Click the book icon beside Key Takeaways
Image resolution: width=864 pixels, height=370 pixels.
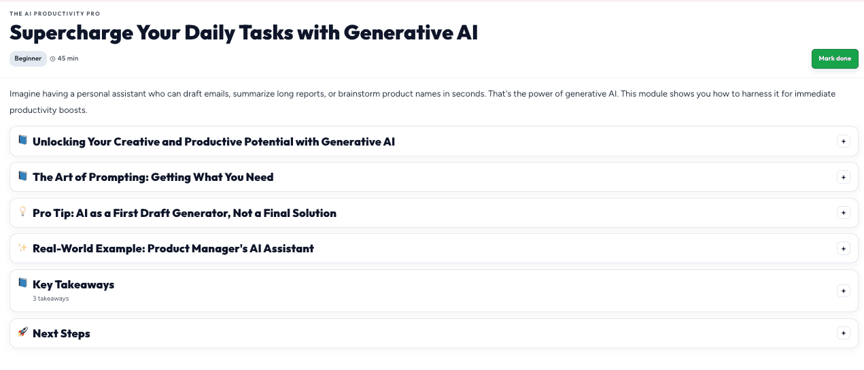[x=22, y=283]
